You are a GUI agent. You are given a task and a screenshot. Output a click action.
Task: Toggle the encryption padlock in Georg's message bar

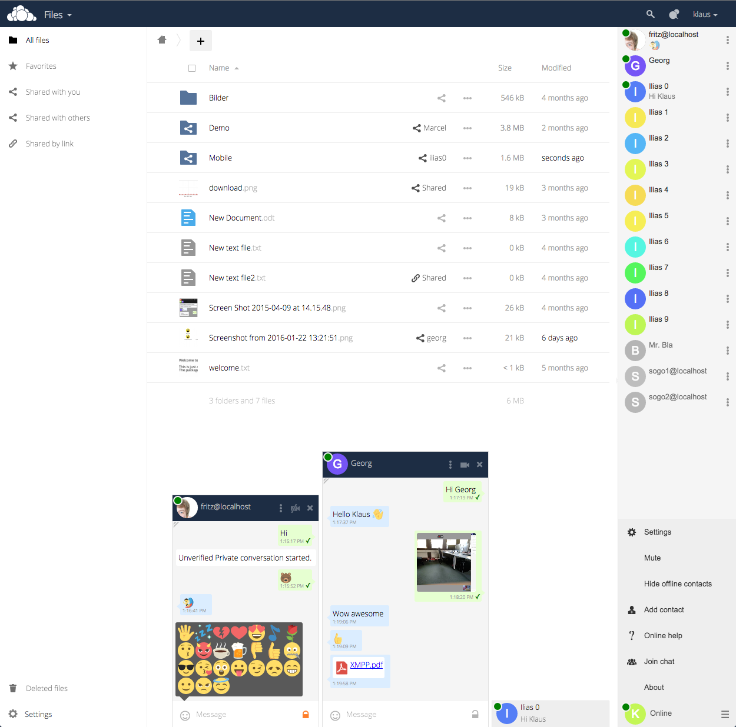(x=475, y=714)
